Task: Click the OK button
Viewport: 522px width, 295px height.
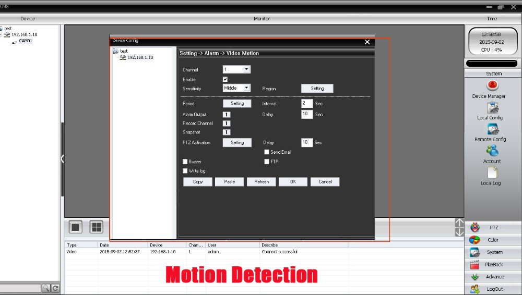Action: point(293,182)
